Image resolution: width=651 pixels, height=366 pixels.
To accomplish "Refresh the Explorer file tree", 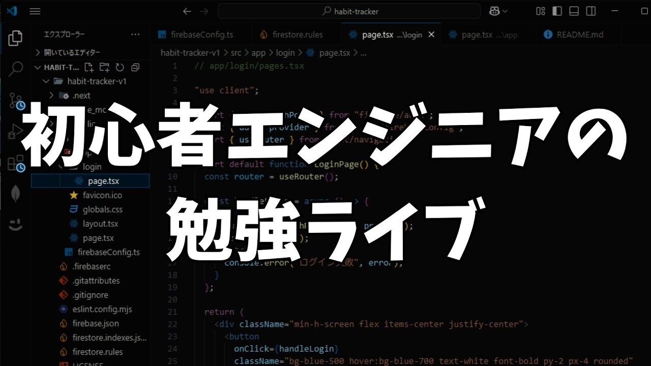I will tap(120, 67).
